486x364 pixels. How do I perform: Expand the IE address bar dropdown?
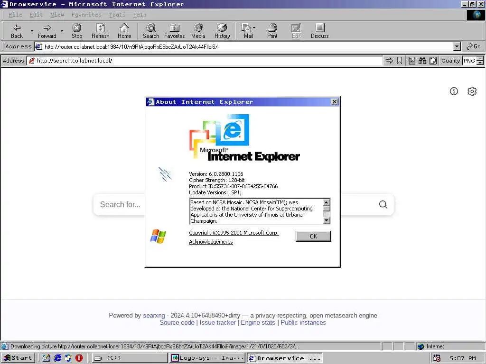457,47
